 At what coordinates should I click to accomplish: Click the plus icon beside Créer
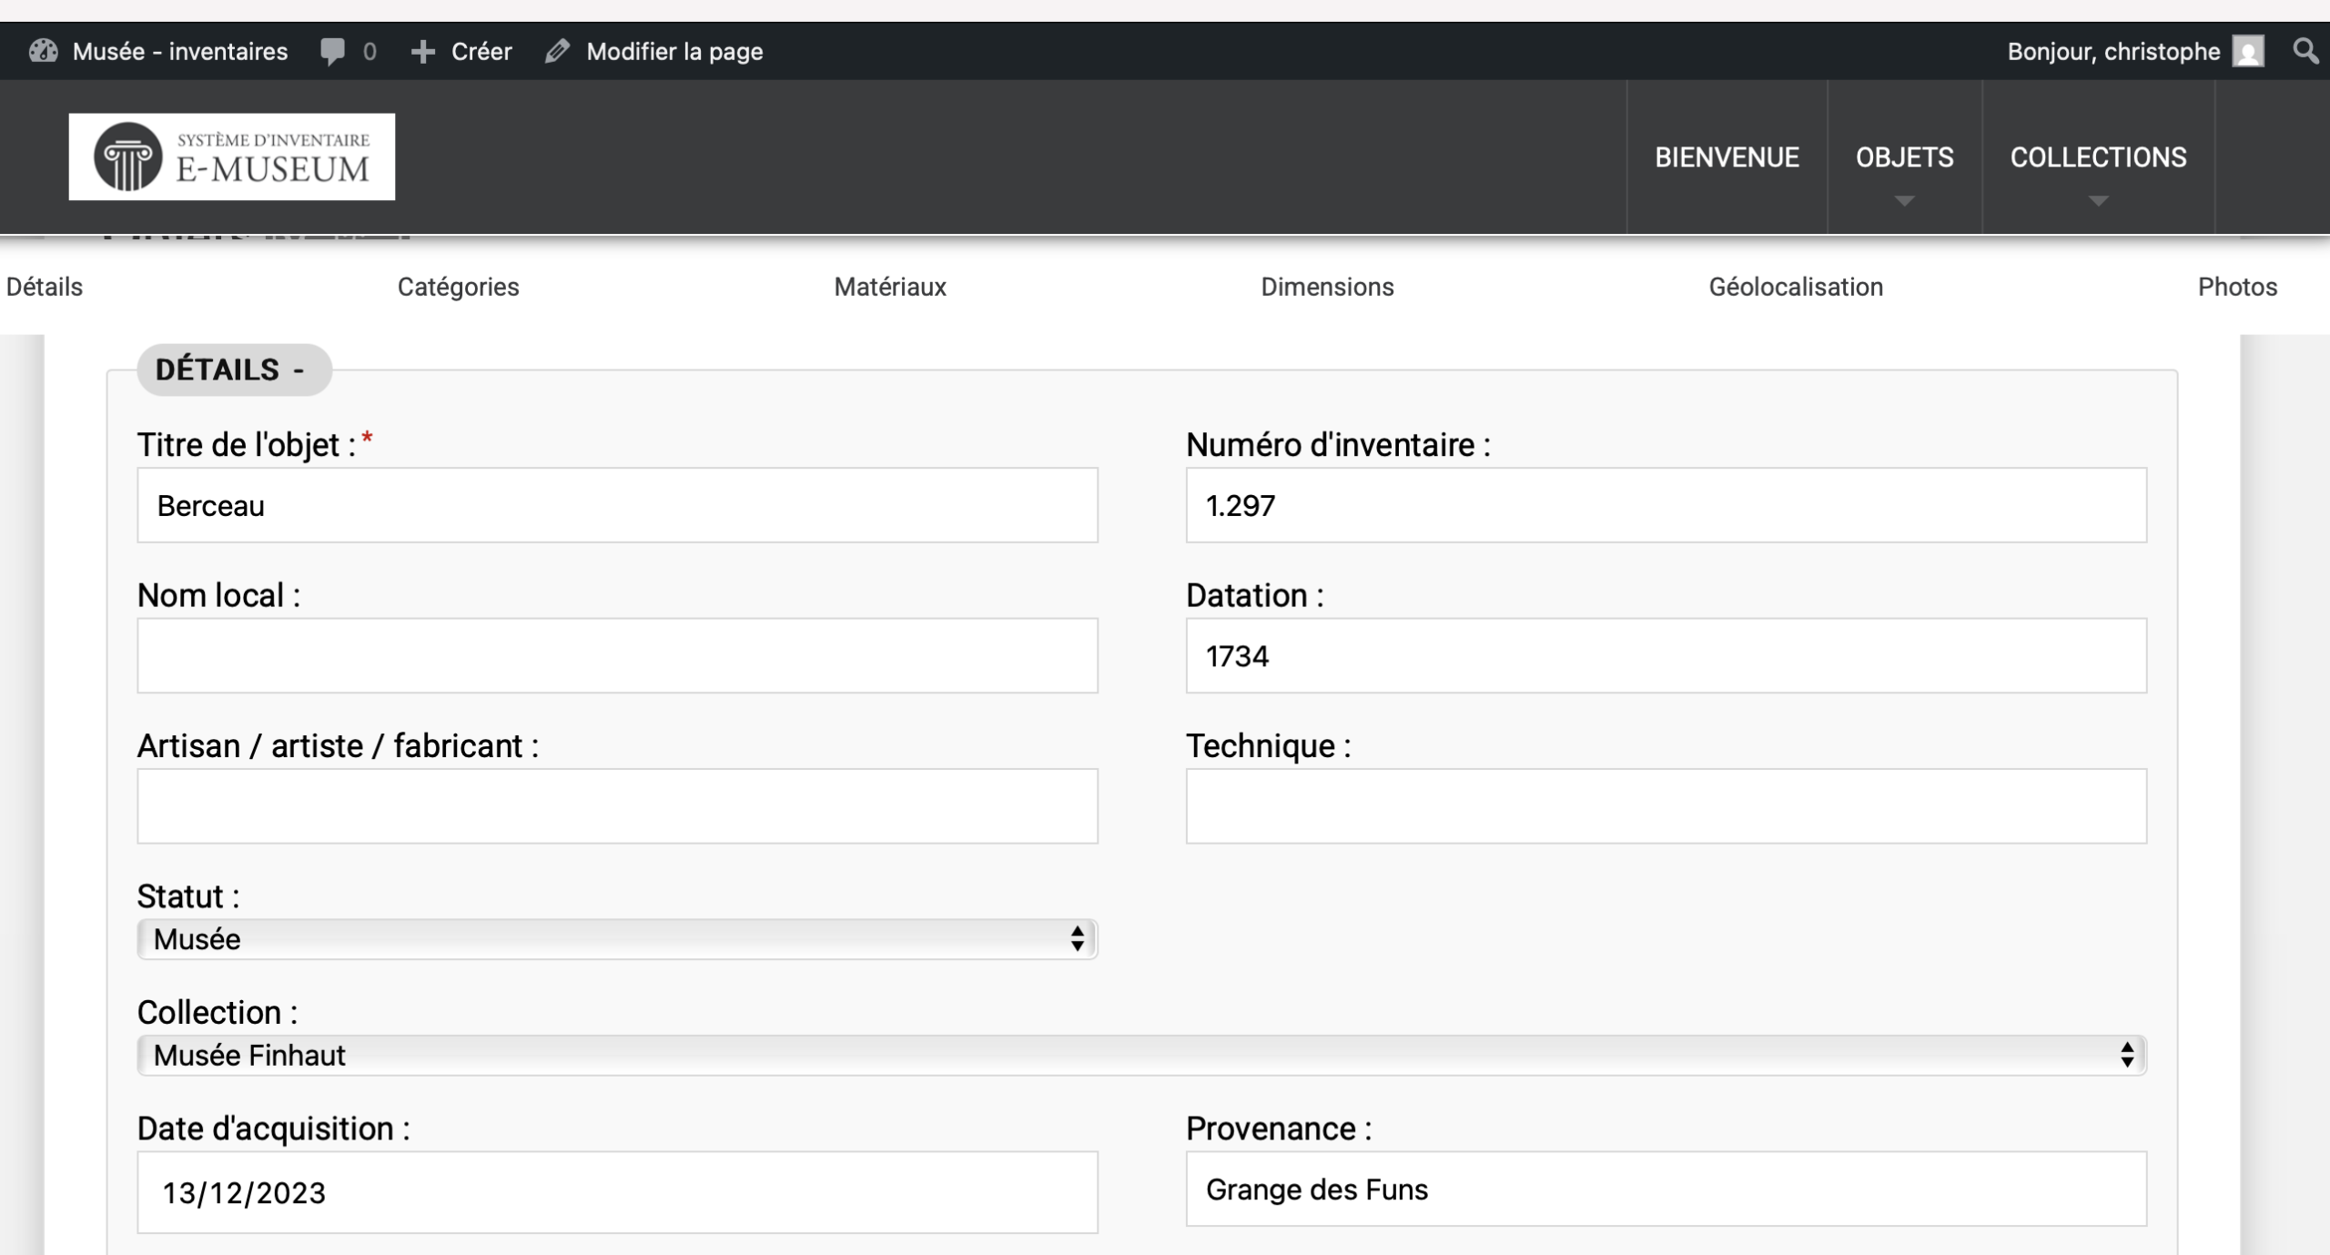422,51
